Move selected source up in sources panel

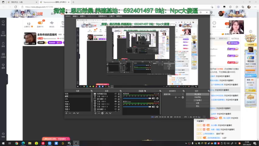[107, 113]
